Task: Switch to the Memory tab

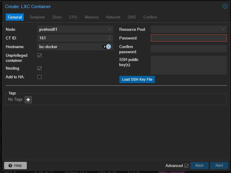Action: (x=92, y=17)
